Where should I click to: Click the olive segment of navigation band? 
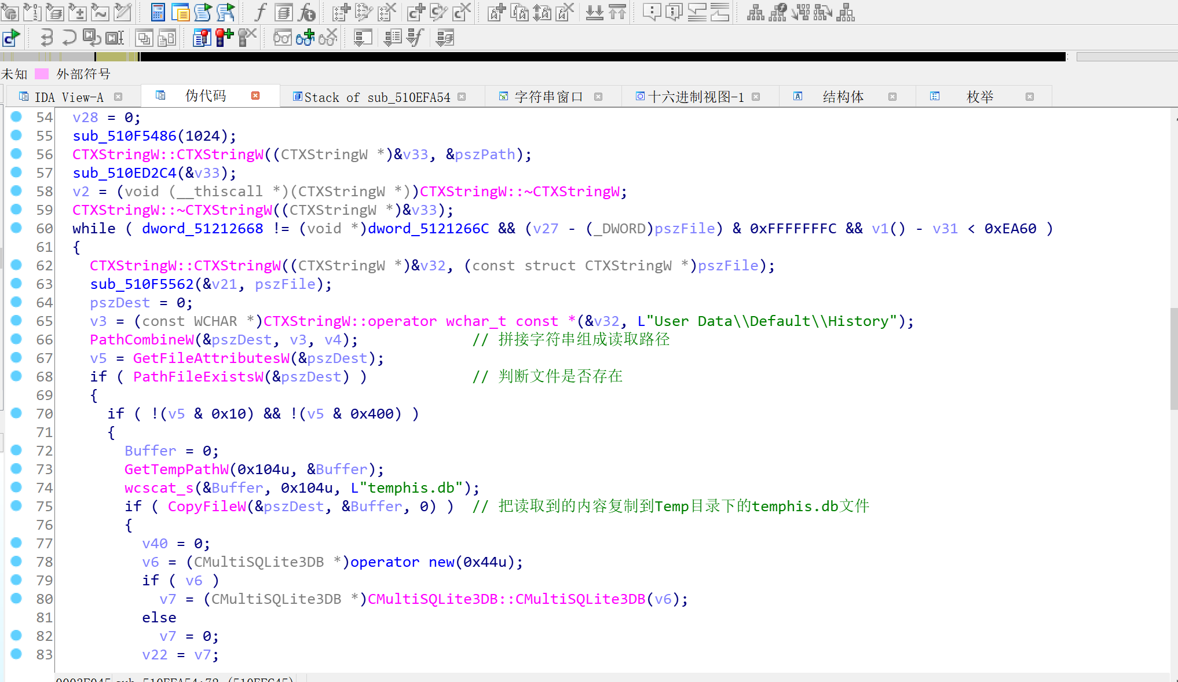click(x=116, y=57)
